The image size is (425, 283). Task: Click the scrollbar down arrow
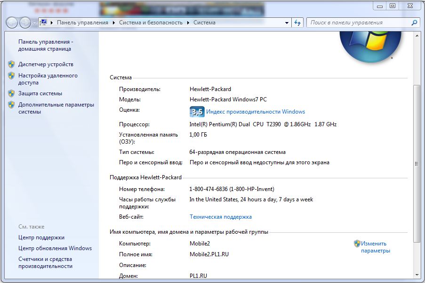(417, 275)
